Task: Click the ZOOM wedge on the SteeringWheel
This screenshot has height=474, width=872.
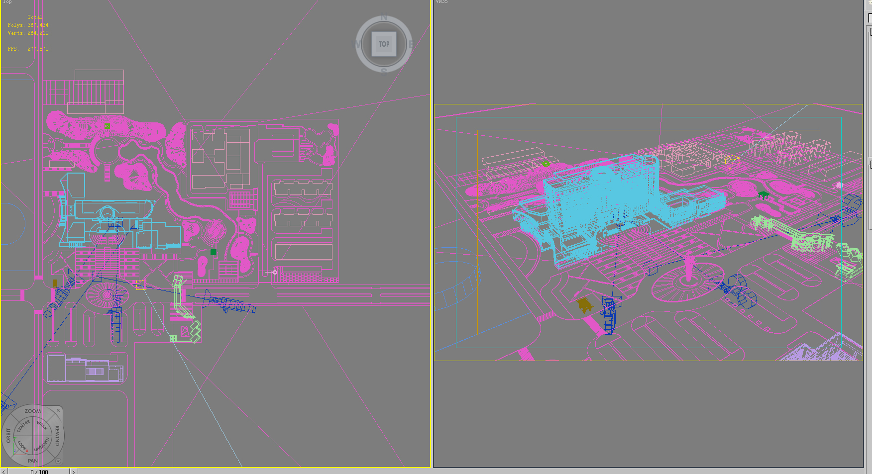Action: click(x=33, y=411)
